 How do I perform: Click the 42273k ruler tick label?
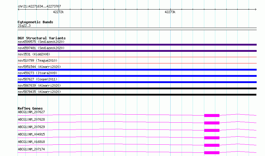170,12
